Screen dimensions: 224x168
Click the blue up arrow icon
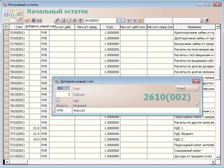coord(80,21)
